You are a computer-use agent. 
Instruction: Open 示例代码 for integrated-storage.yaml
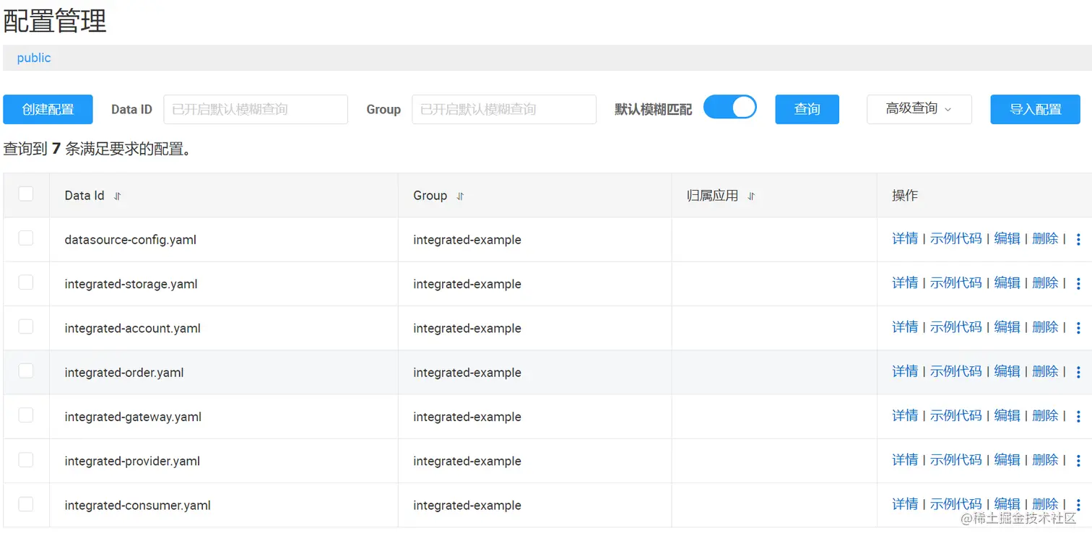tap(956, 283)
